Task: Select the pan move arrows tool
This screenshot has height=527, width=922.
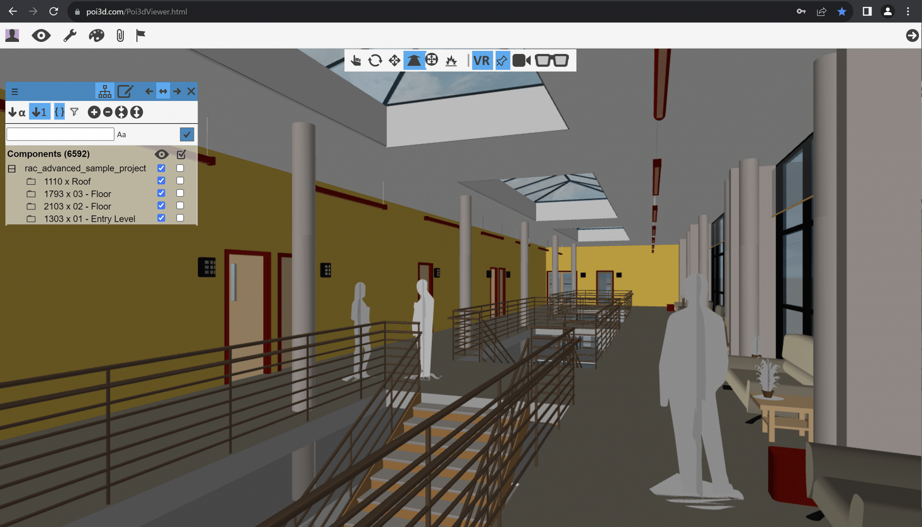Action: (394, 60)
